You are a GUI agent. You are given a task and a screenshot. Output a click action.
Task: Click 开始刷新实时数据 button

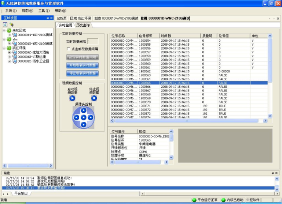(83, 65)
